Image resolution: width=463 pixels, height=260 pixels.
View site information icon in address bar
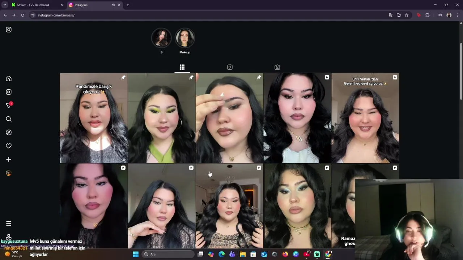[33, 15]
